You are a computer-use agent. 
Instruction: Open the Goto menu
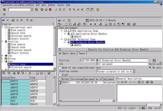tap(44, 5)
